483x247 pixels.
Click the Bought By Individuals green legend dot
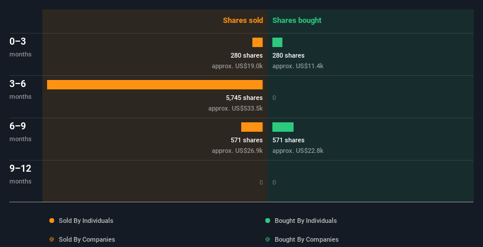coord(268,221)
